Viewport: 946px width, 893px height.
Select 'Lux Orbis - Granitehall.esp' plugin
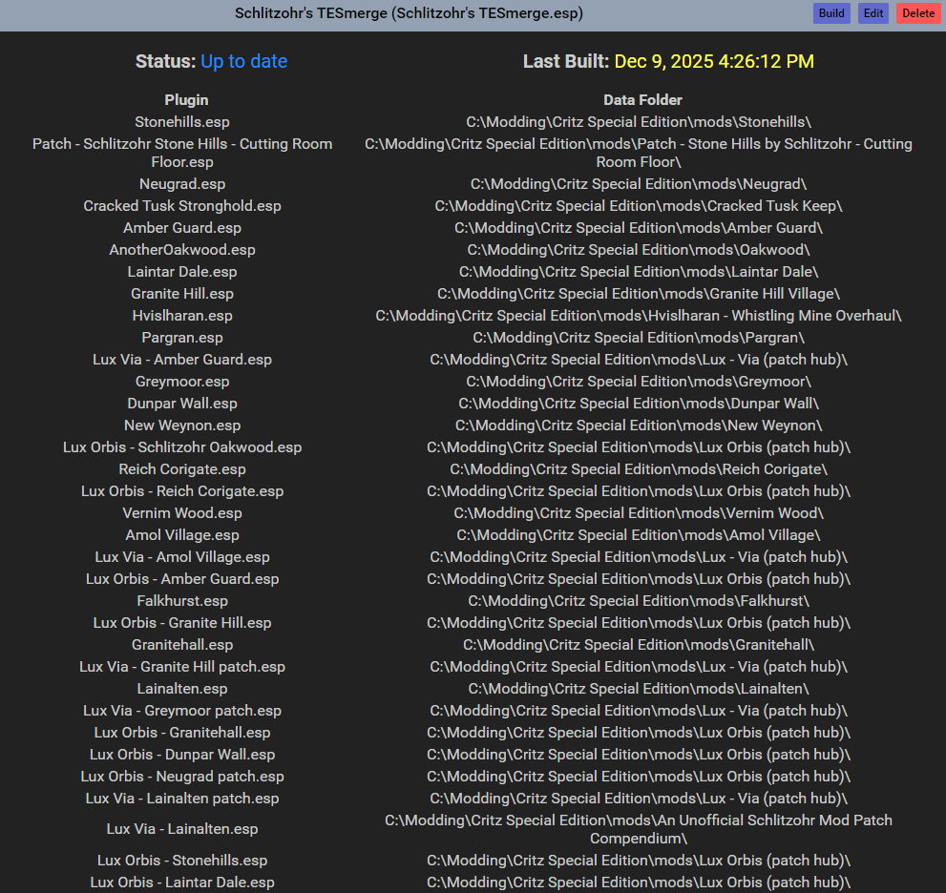pyautogui.click(x=182, y=733)
